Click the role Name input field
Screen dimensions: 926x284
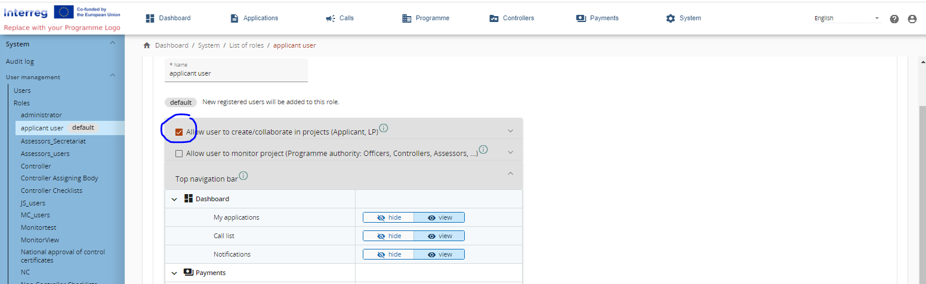click(x=236, y=74)
